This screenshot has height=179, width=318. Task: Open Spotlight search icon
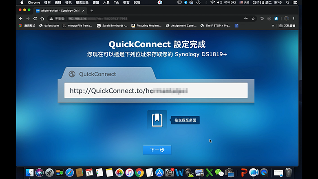[x=287, y=2]
